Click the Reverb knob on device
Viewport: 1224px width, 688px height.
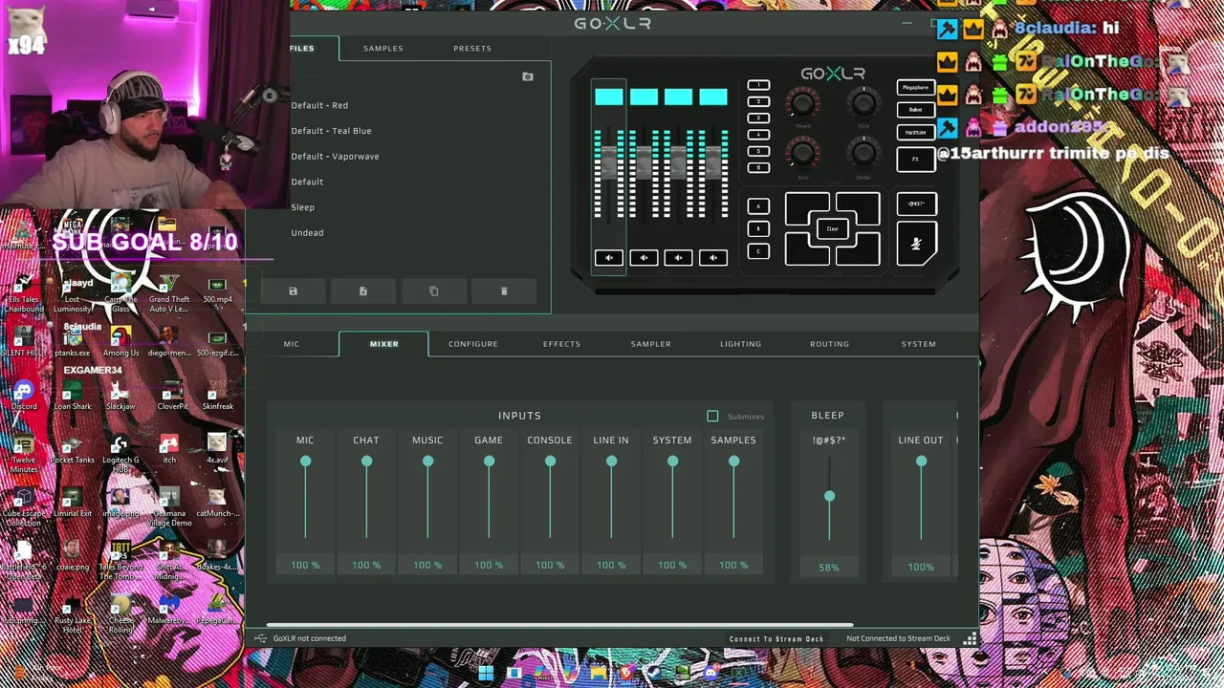click(803, 103)
